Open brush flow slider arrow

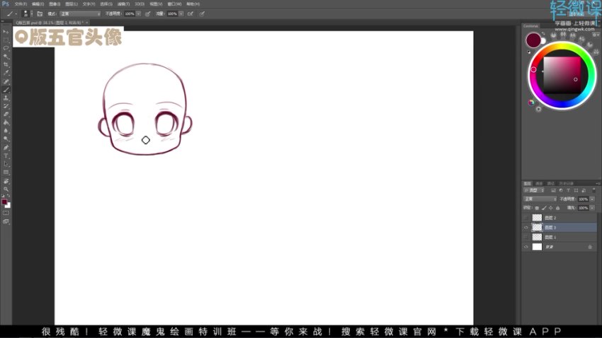(x=181, y=14)
